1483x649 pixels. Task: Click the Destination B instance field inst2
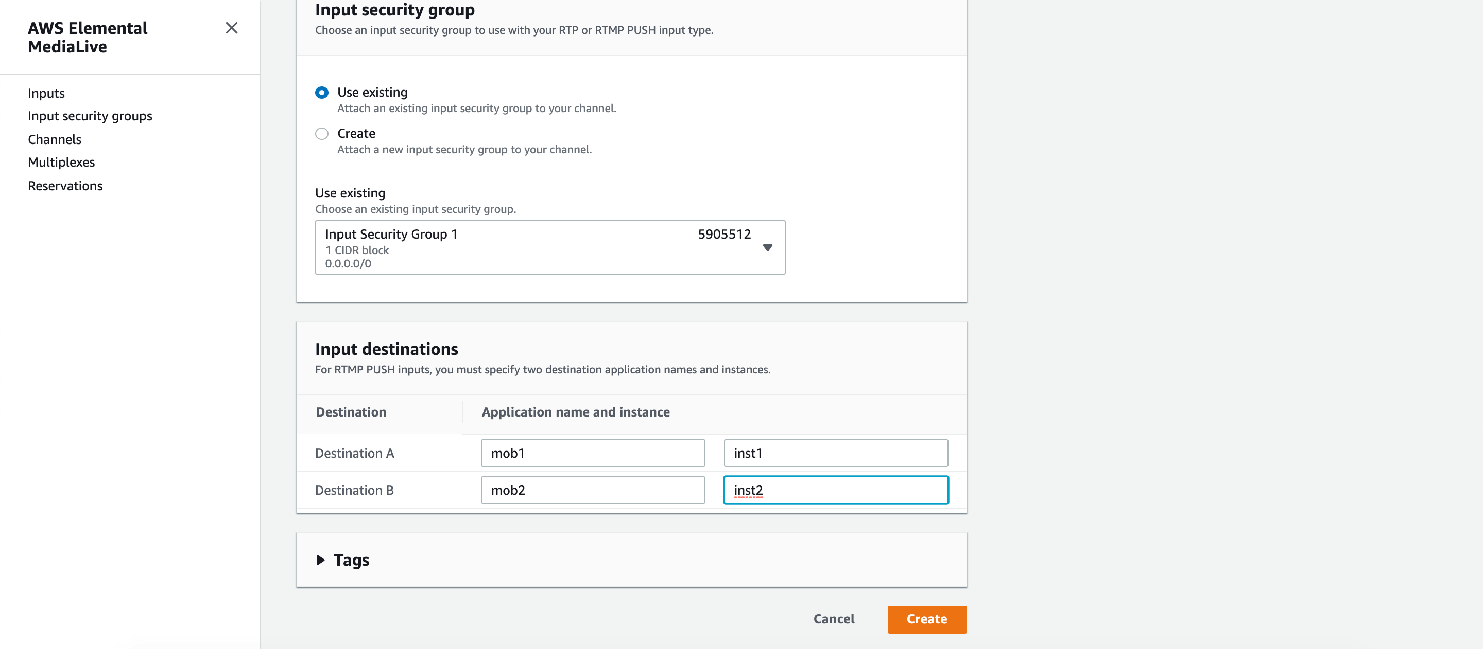tap(835, 490)
